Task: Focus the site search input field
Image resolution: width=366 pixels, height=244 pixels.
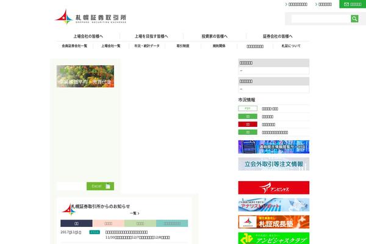Action: click(321, 19)
